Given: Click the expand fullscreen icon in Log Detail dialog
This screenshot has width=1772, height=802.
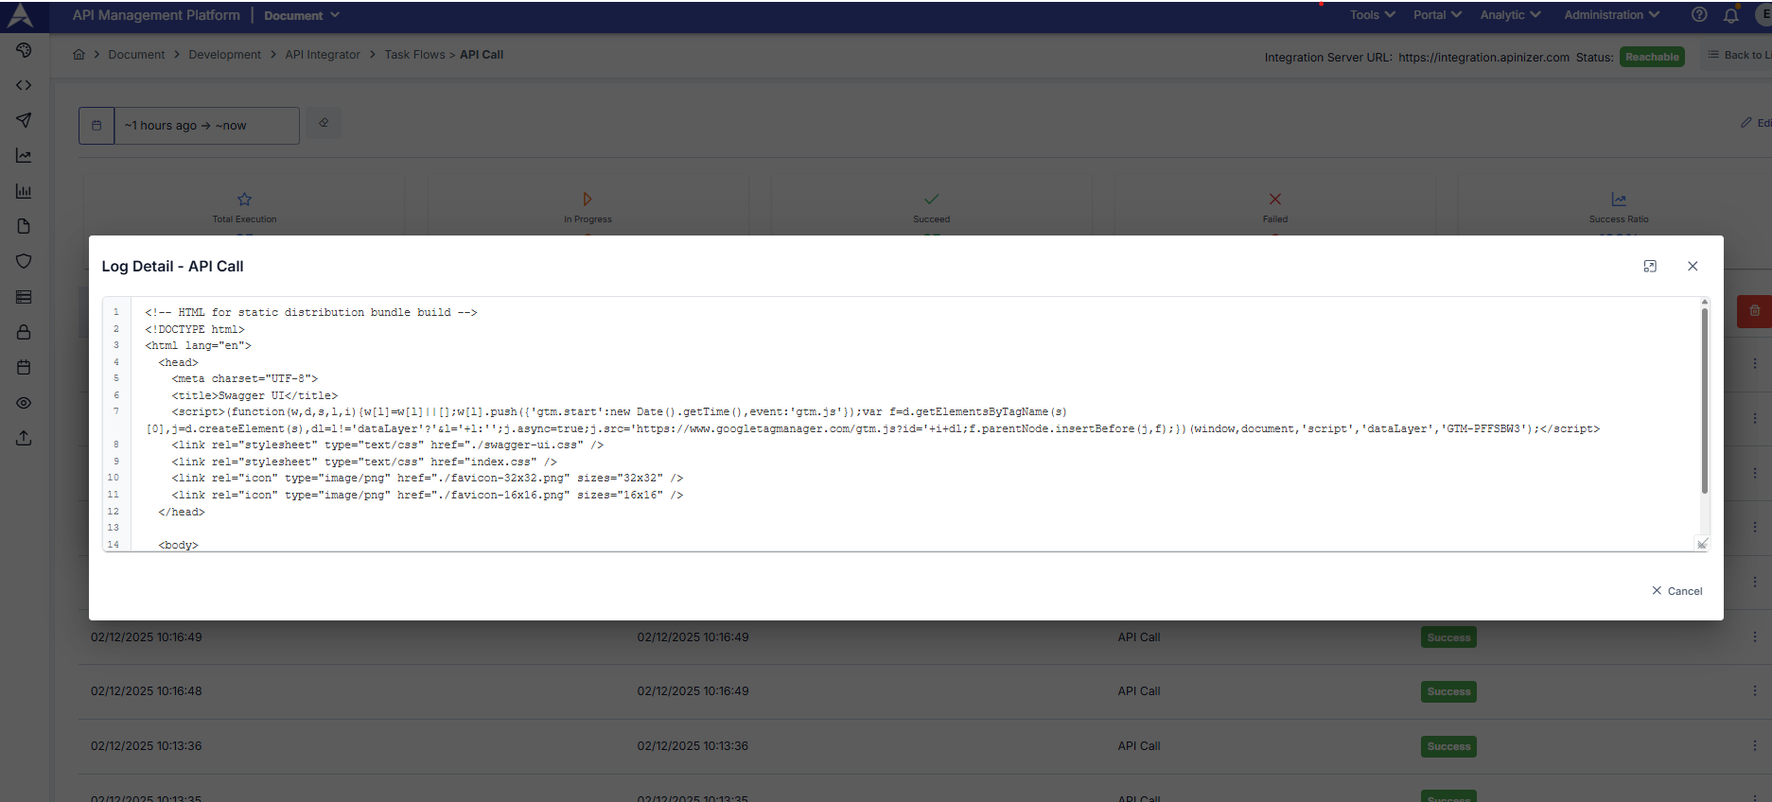Looking at the screenshot, I should point(1650,267).
